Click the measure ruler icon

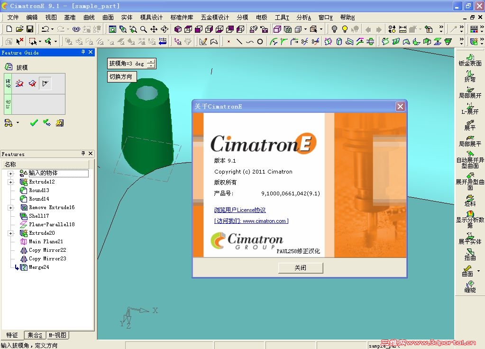point(403,29)
